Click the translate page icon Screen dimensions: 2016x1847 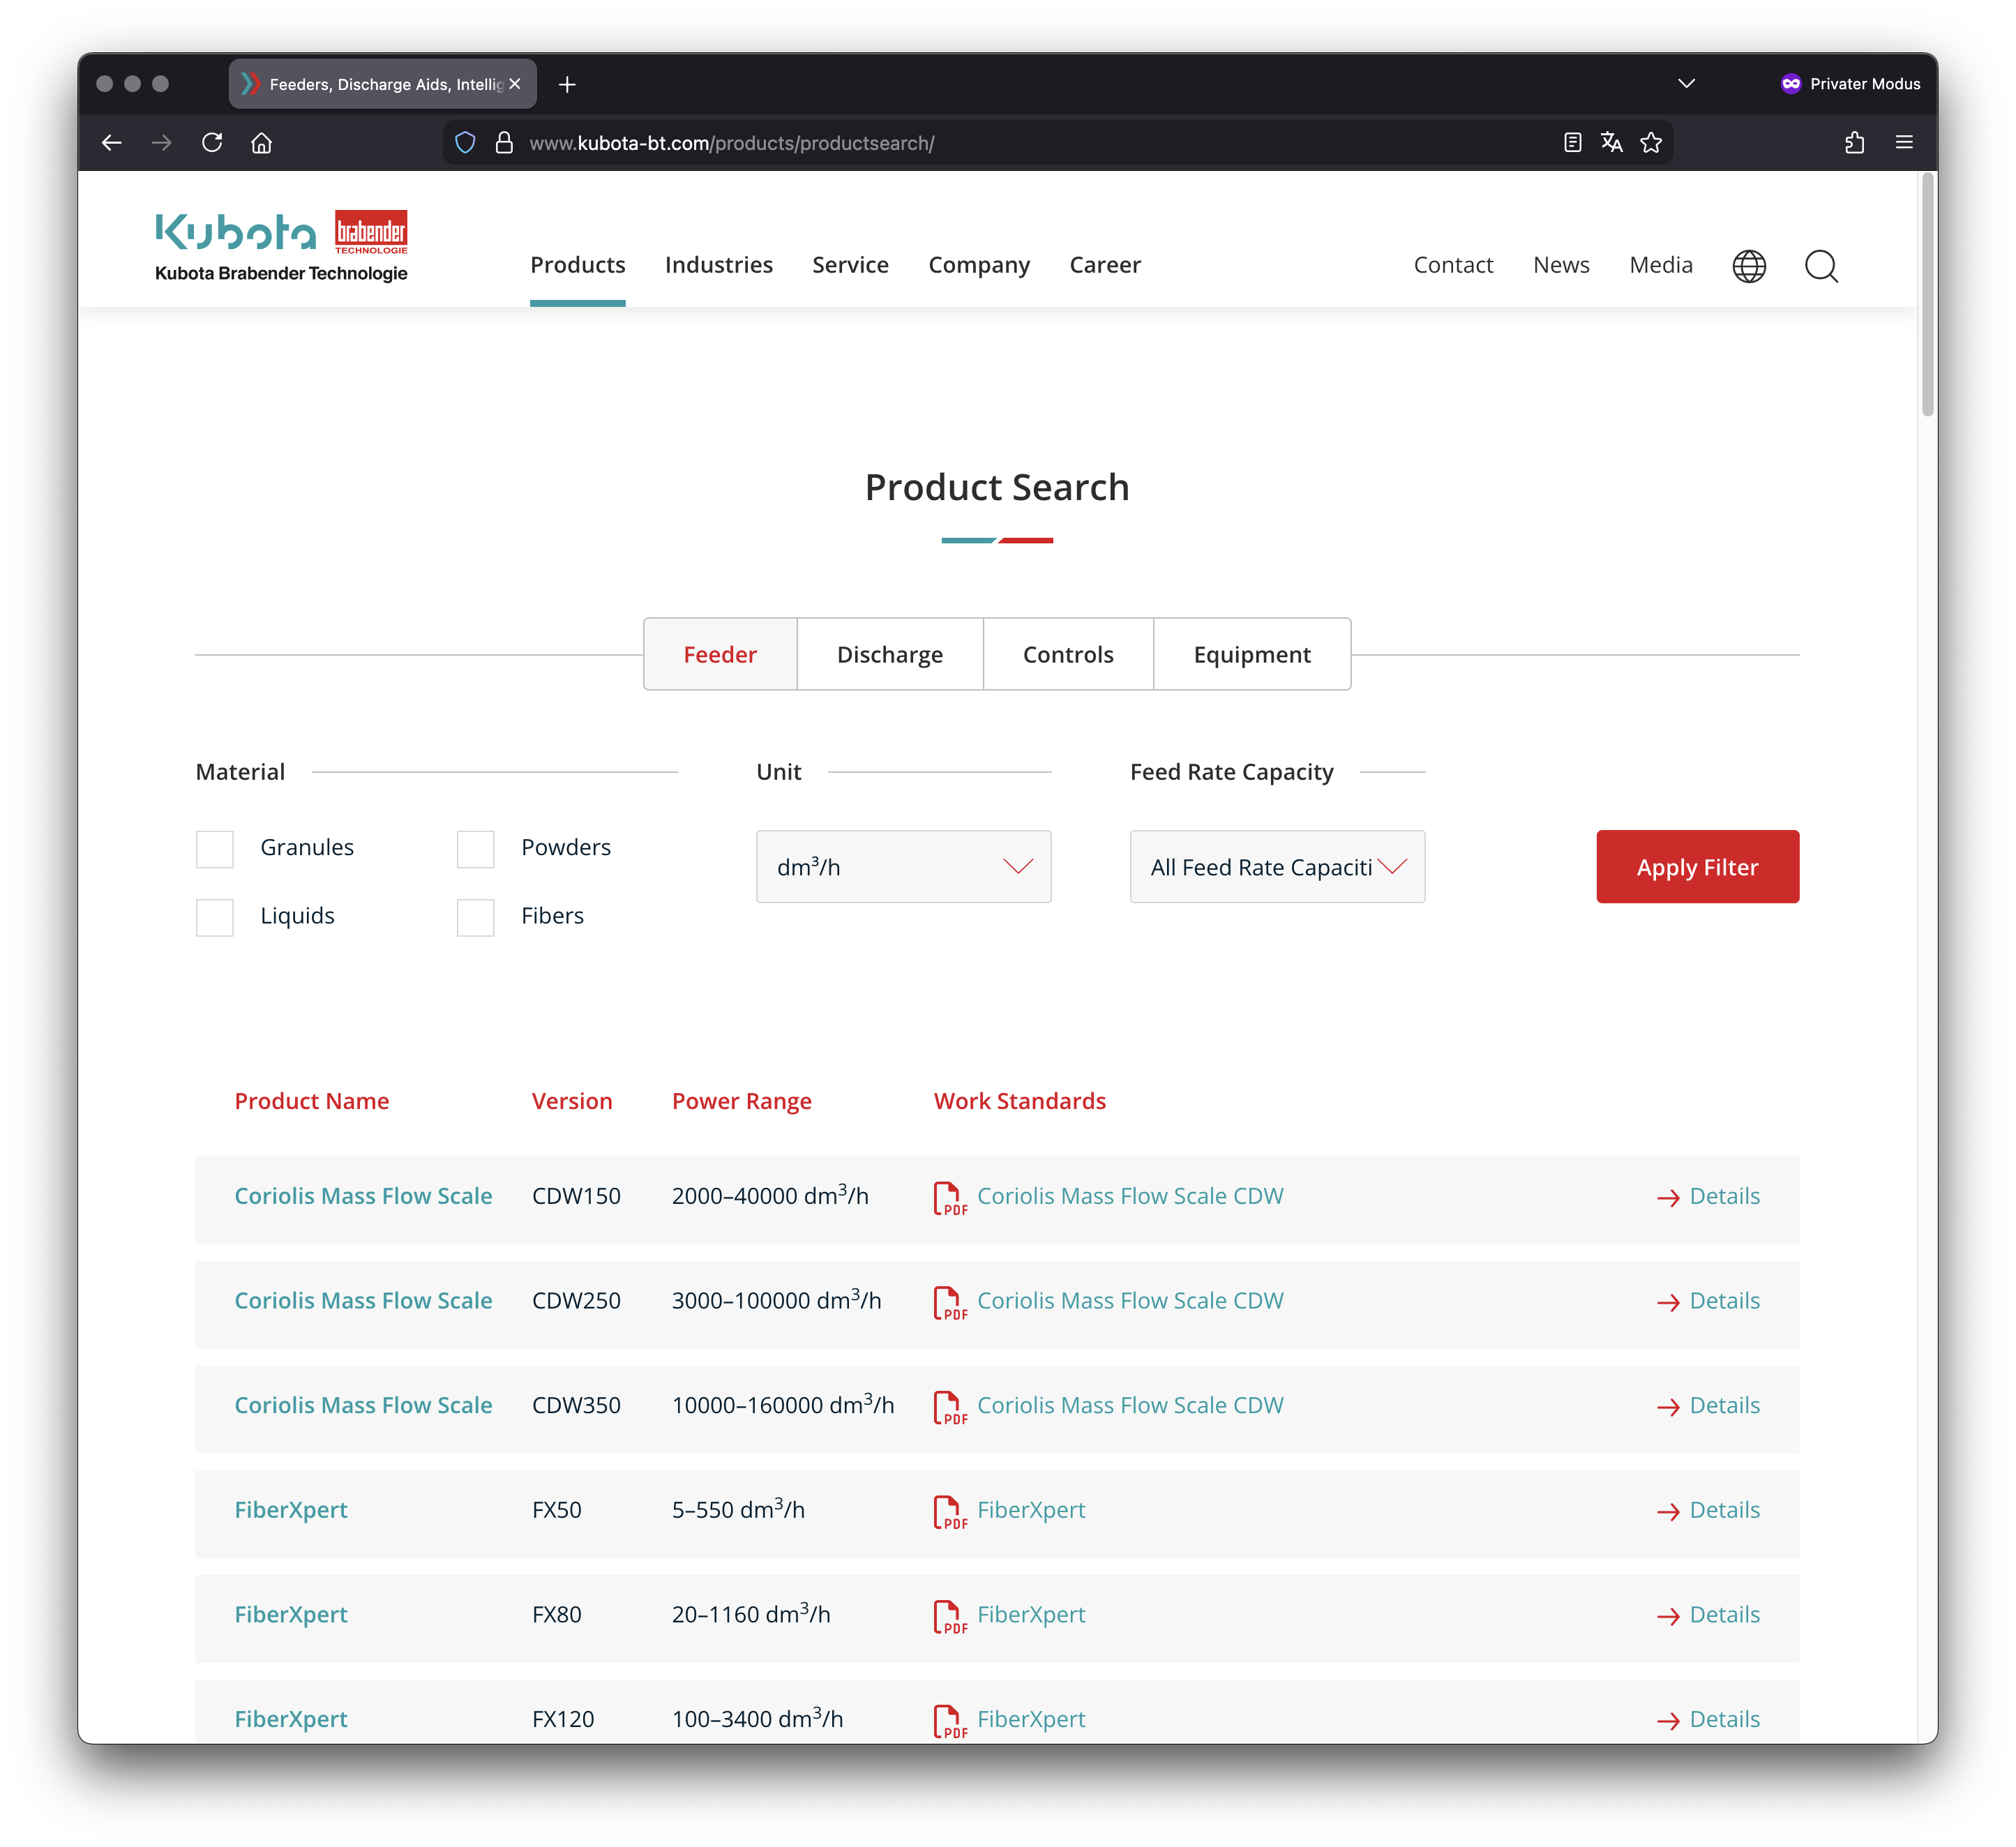point(1611,143)
